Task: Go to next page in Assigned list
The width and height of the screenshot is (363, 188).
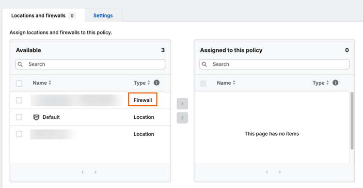Action: [x=280, y=172]
